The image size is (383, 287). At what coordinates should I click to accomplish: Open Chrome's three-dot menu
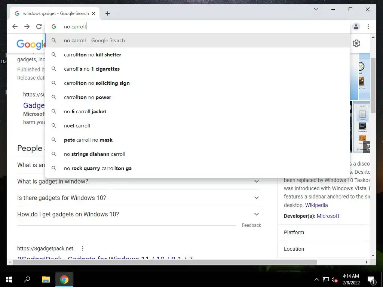(368, 27)
